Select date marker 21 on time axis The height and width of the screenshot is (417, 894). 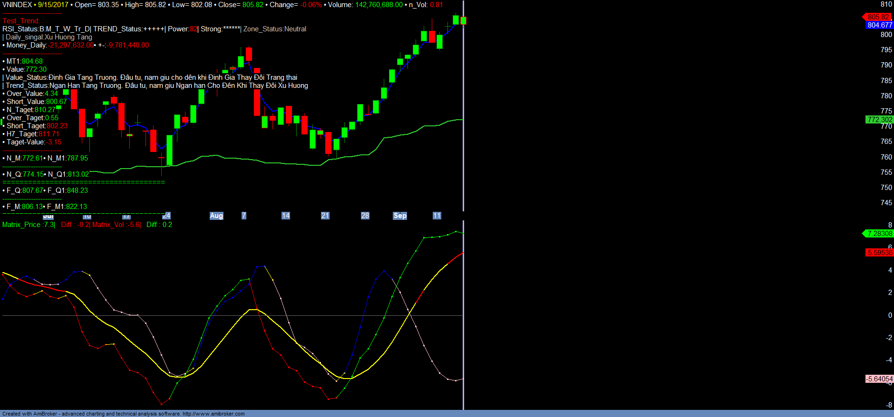coord(325,216)
